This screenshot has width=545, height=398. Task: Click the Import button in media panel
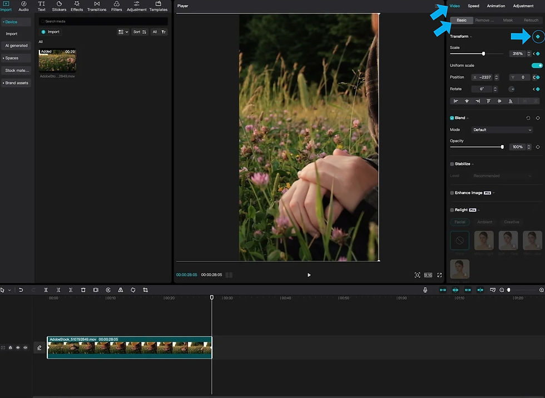coord(51,32)
